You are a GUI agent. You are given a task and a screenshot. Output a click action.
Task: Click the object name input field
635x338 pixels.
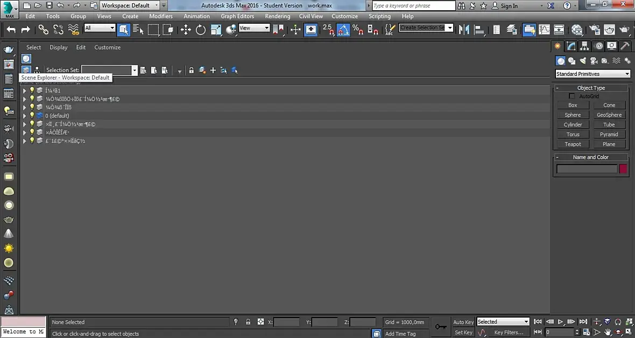click(x=587, y=169)
